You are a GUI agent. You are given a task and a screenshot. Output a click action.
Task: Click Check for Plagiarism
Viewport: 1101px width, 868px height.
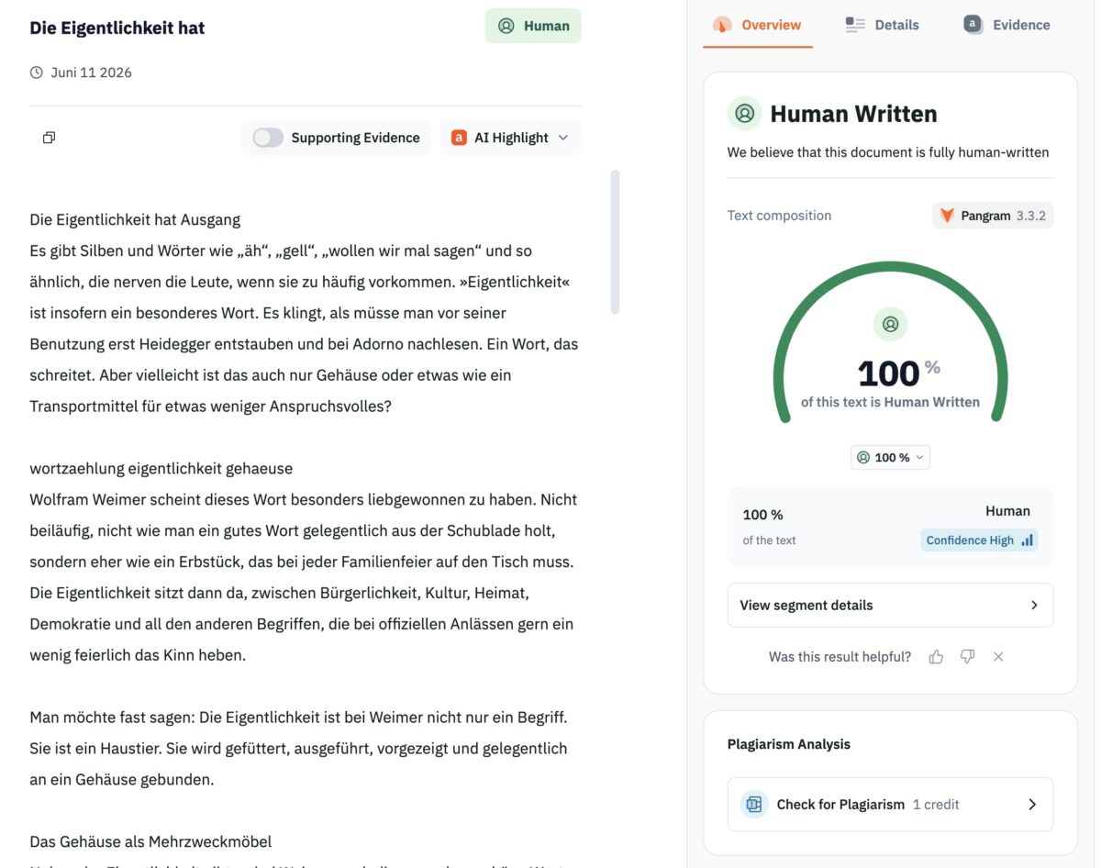pyautogui.click(x=890, y=804)
